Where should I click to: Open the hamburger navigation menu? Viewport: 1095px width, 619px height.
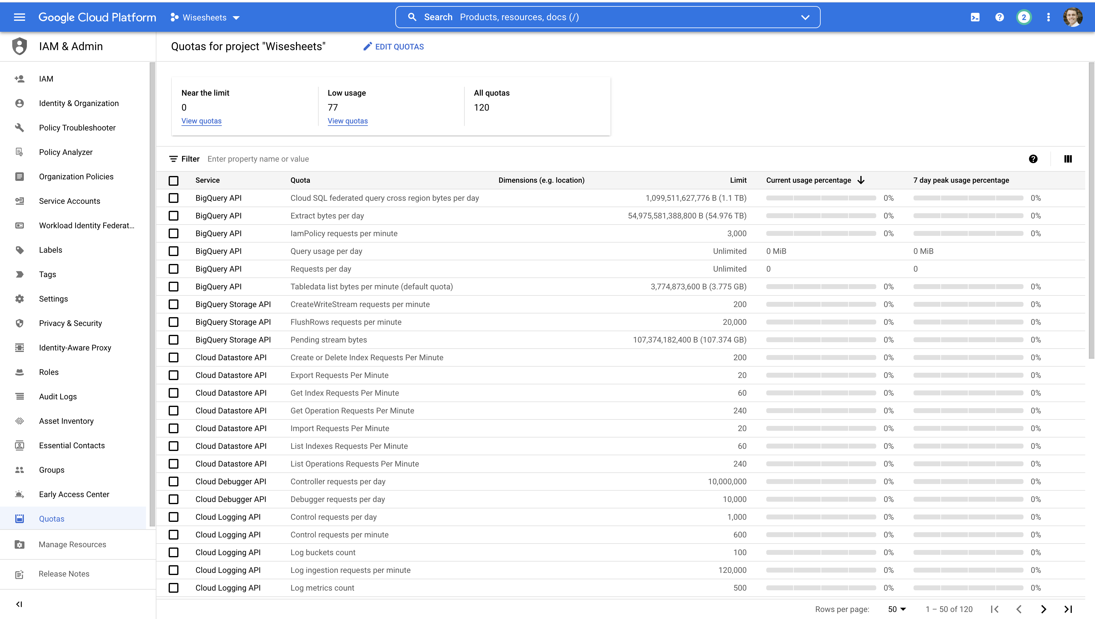click(20, 17)
